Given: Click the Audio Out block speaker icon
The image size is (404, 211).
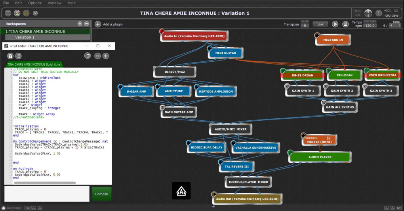Looking at the screenshot, I should [x=213, y=194].
